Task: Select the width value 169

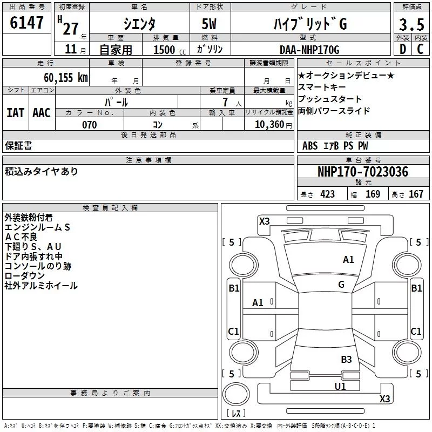Action: [373, 194]
